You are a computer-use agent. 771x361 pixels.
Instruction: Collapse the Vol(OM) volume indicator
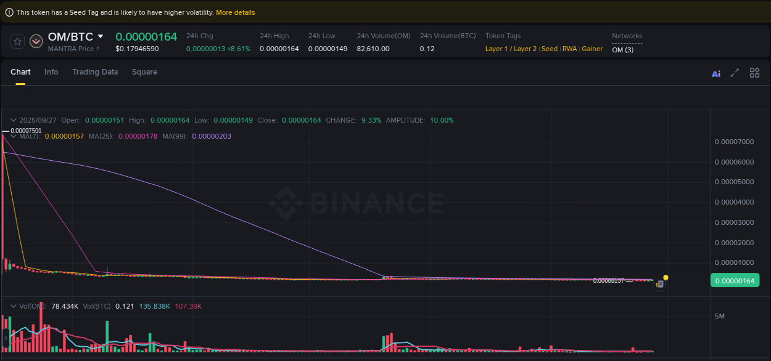tap(12, 306)
